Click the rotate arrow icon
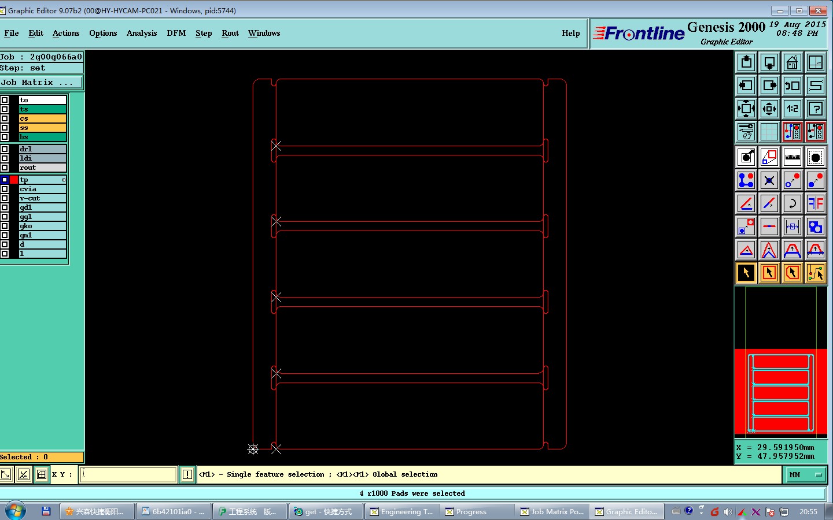 (x=793, y=203)
